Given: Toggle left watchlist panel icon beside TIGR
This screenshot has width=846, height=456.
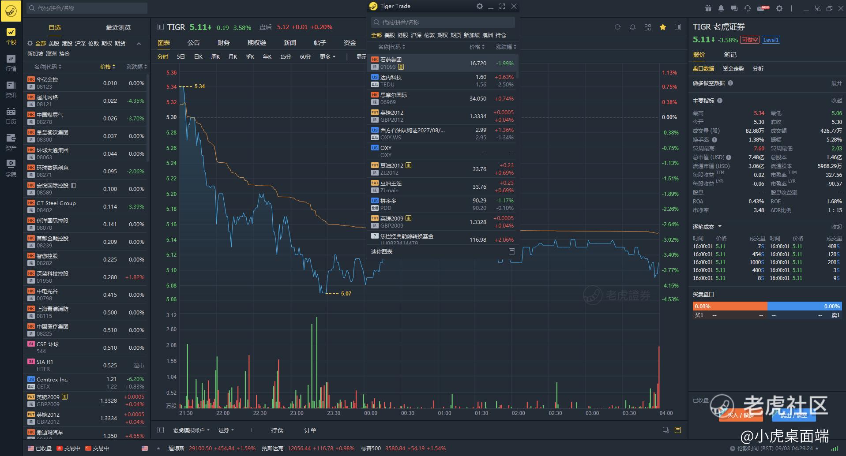Looking at the screenshot, I should (x=160, y=27).
